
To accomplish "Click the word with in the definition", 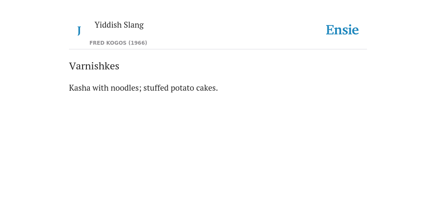I will (x=100, y=88).
